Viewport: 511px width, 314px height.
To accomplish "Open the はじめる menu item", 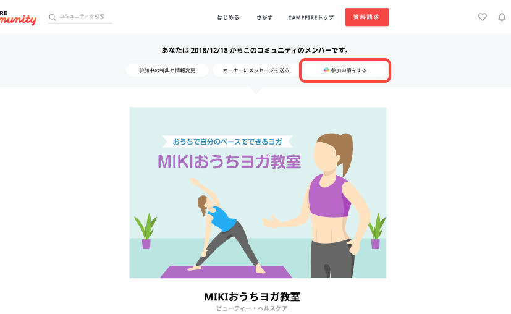I will point(228,17).
